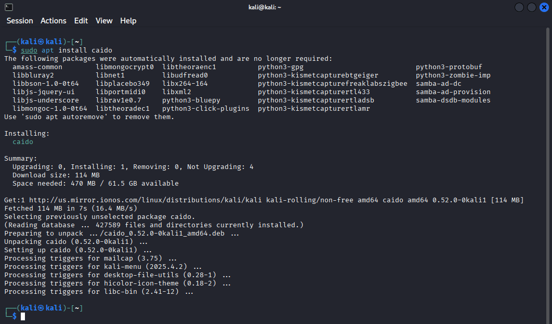Click the python3-bluepy package name
The image size is (552, 324).
coord(190,100)
